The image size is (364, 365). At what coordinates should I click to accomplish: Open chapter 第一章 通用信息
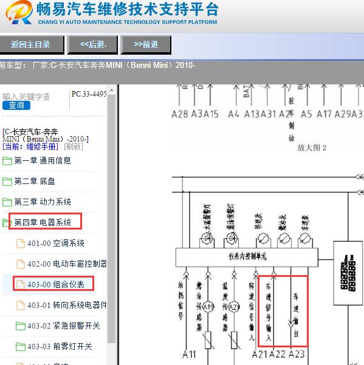tap(43, 160)
